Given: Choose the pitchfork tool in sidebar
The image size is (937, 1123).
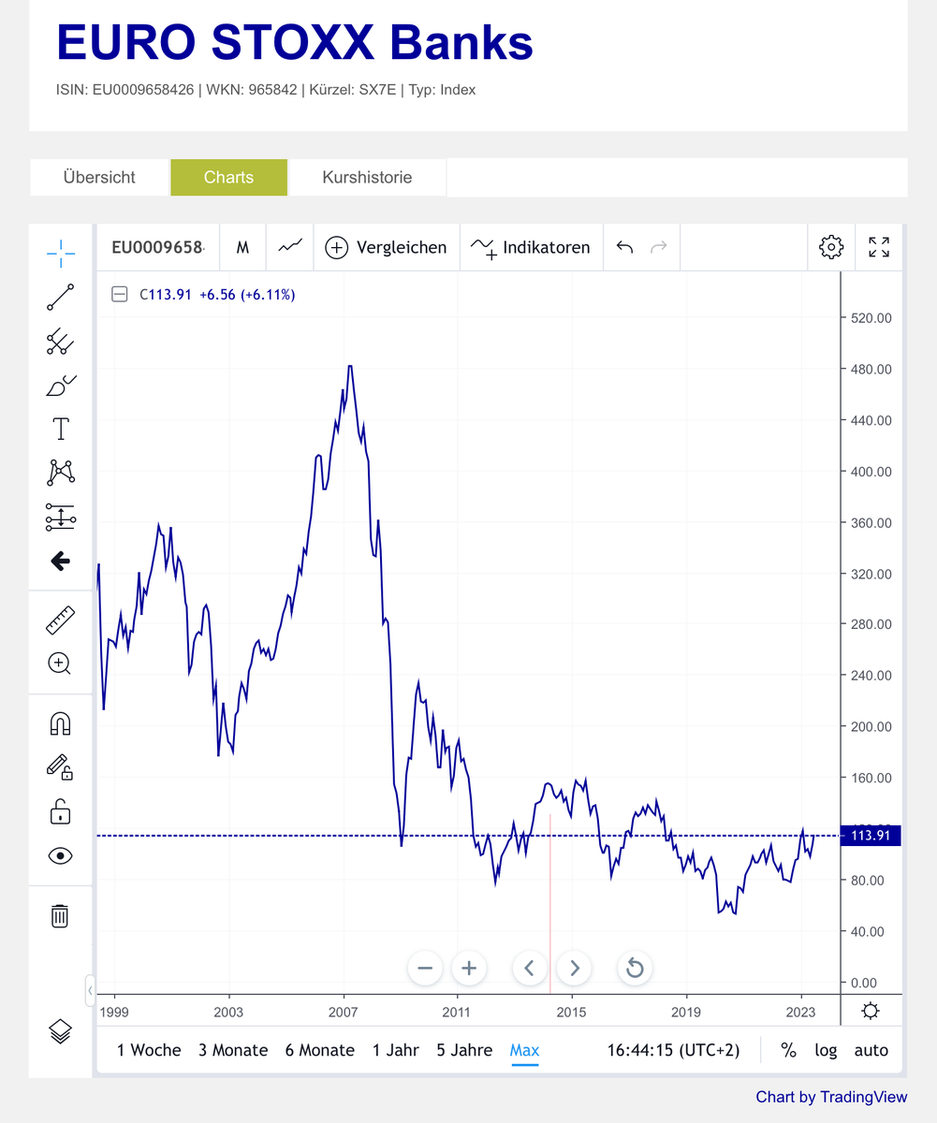Looking at the screenshot, I should point(61,342).
